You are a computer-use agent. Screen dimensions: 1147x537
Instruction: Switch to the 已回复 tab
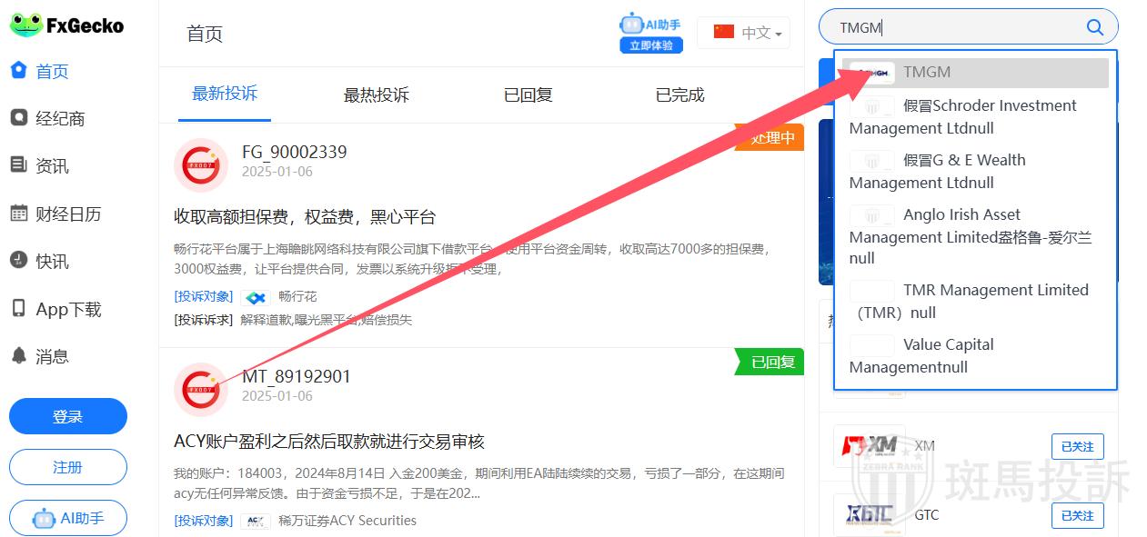(x=528, y=94)
